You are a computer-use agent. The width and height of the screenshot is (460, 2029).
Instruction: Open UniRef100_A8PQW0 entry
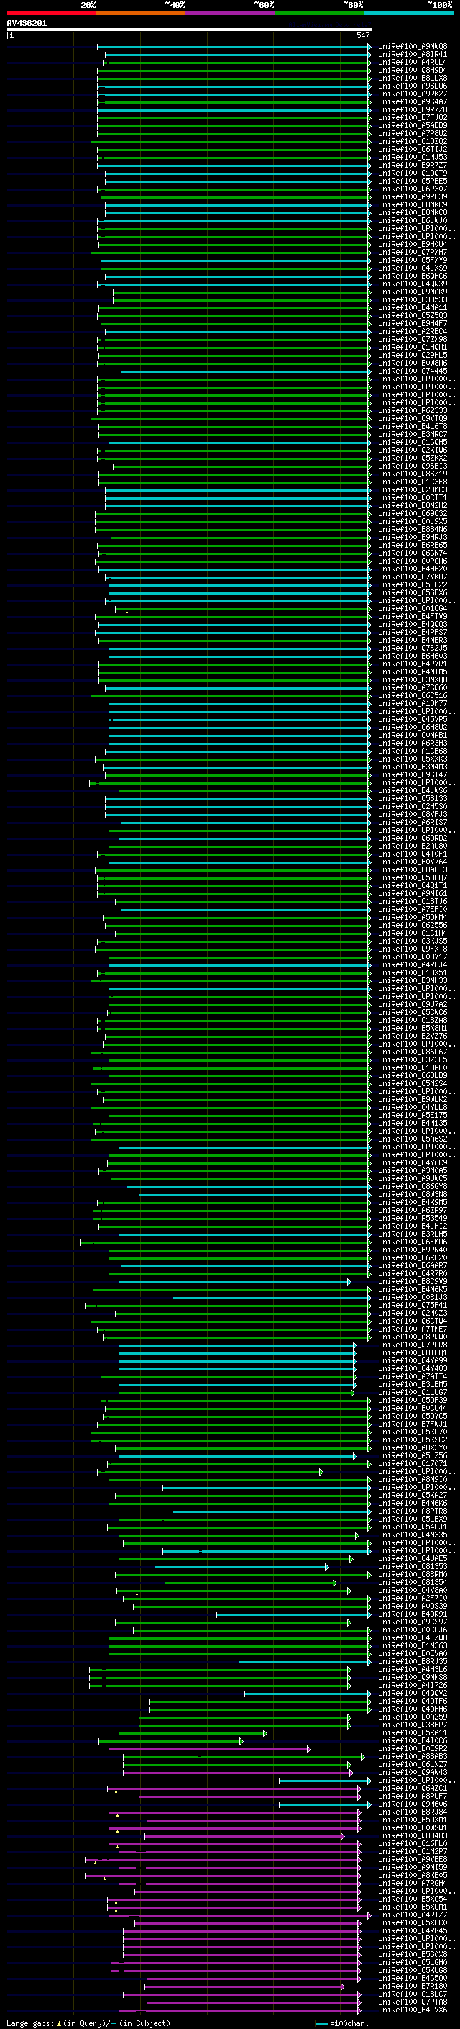[413, 1337]
